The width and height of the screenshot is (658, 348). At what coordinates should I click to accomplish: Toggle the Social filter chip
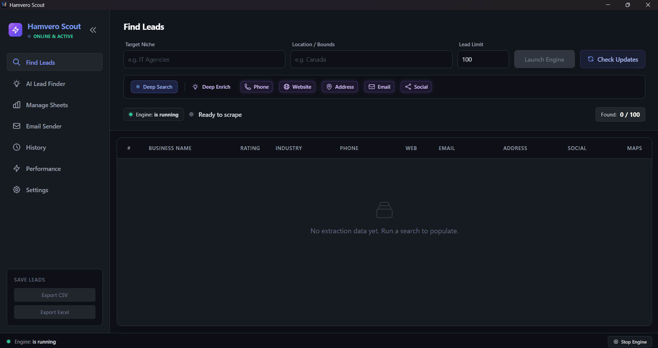point(416,87)
